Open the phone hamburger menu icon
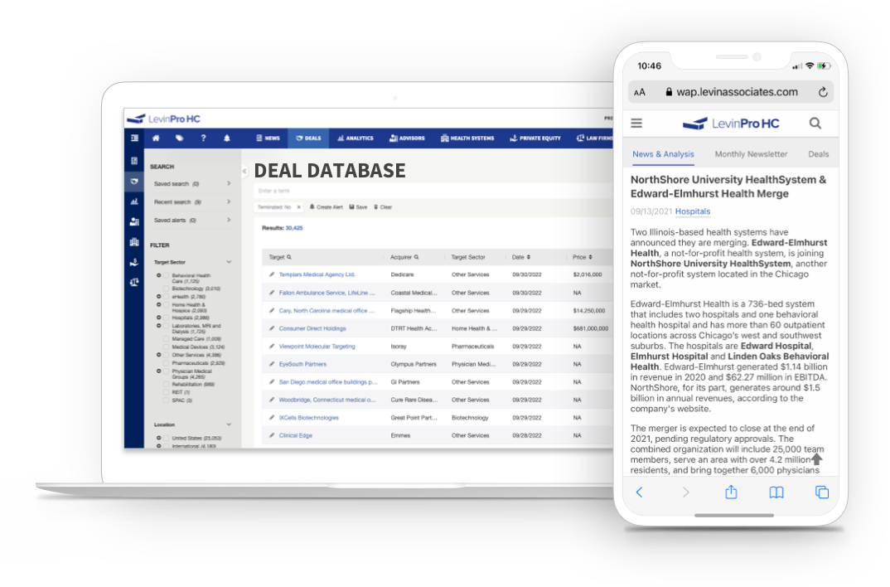 tap(636, 124)
